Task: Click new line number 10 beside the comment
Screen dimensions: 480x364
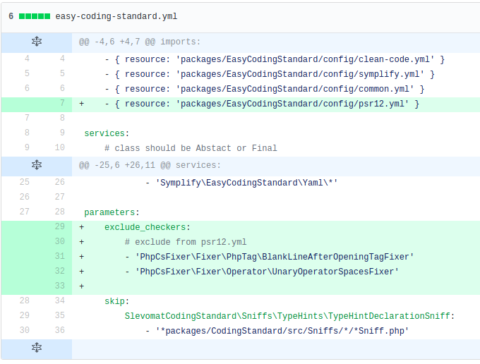Action: [x=60, y=147]
